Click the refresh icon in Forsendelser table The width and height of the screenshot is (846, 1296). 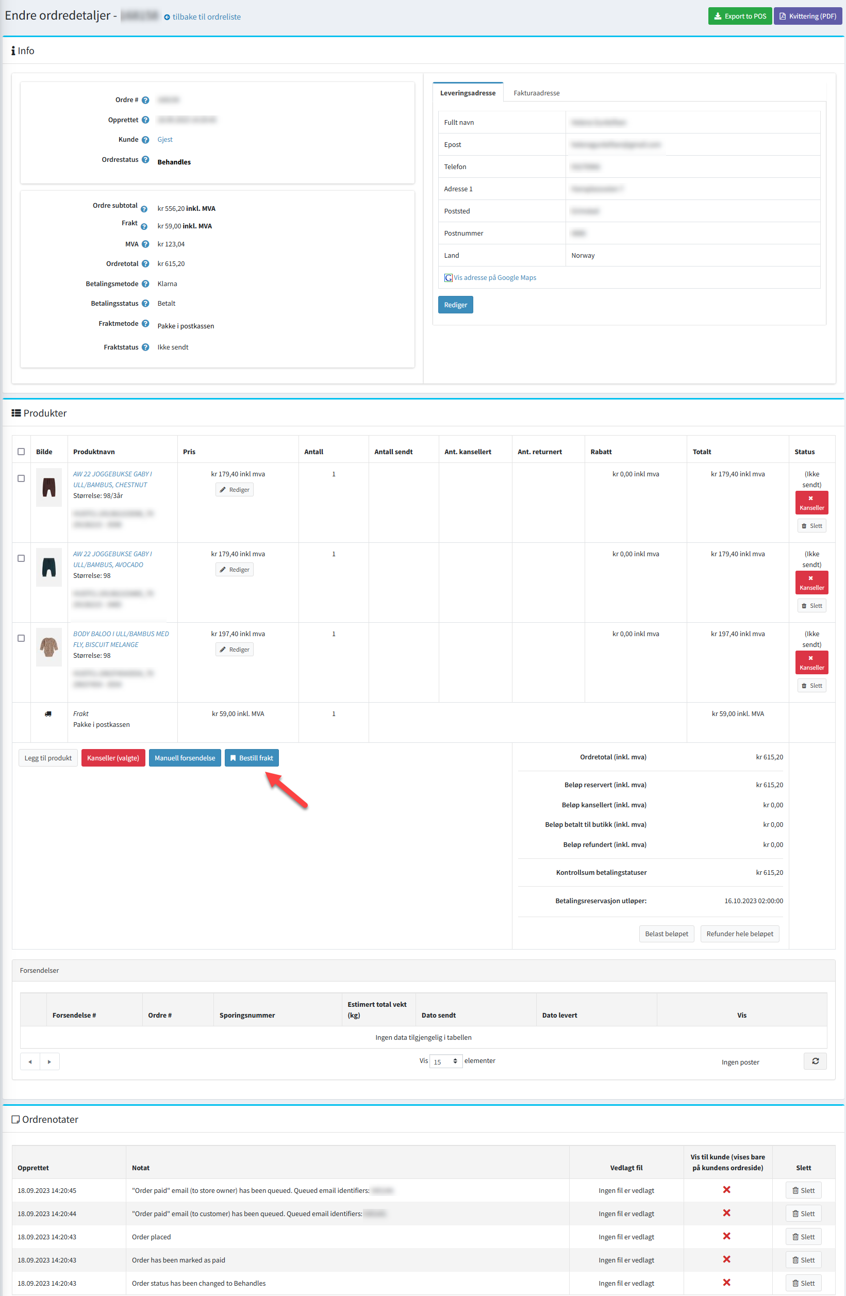pos(815,1061)
